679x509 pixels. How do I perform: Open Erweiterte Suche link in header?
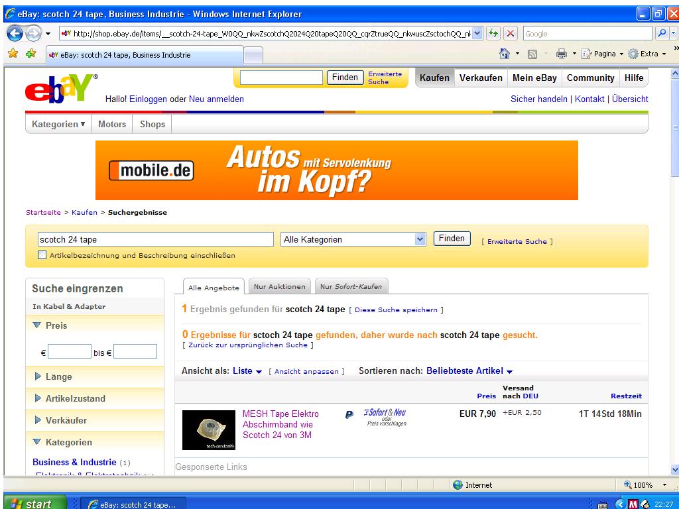(385, 78)
